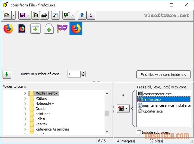The height and width of the screenshot is (144, 194).
Task: Open the checkmark selection dropdown arrow
Action: [x=72, y=15]
